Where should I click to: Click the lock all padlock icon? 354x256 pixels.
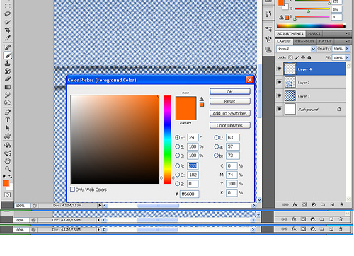pos(309,57)
